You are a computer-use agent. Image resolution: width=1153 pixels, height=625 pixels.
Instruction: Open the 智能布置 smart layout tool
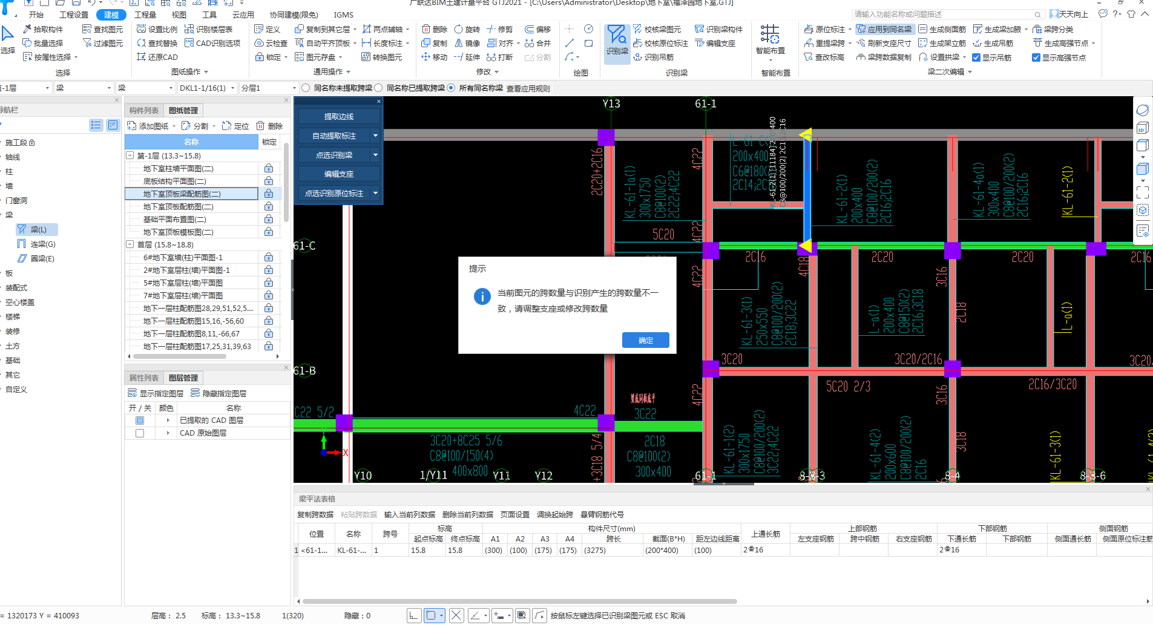[770, 41]
